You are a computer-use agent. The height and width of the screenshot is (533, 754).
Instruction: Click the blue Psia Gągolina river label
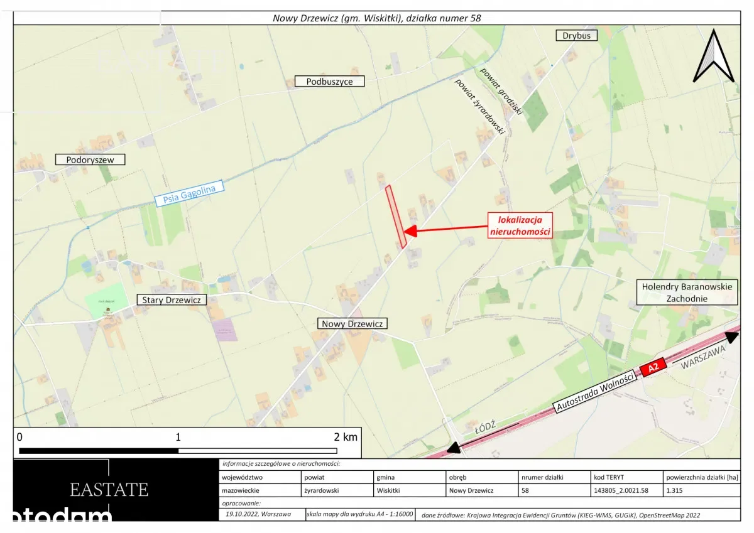pyautogui.click(x=189, y=193)
